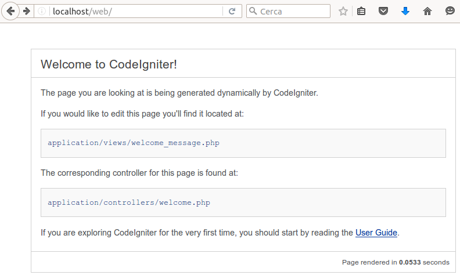Open the downloads arrow panel
460x275 pixels.
point(405,11)
